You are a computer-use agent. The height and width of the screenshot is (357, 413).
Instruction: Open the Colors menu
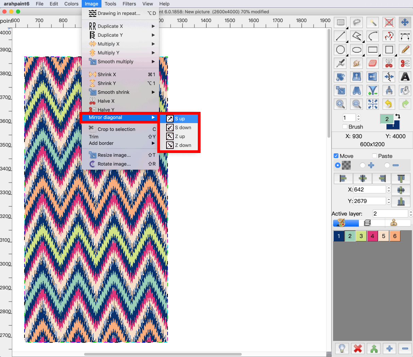point(72,4)
